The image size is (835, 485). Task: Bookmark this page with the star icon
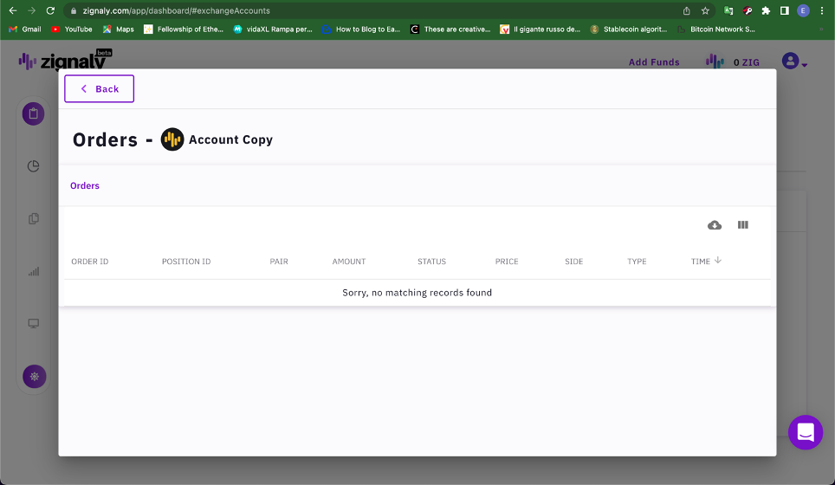pos(705,10)
